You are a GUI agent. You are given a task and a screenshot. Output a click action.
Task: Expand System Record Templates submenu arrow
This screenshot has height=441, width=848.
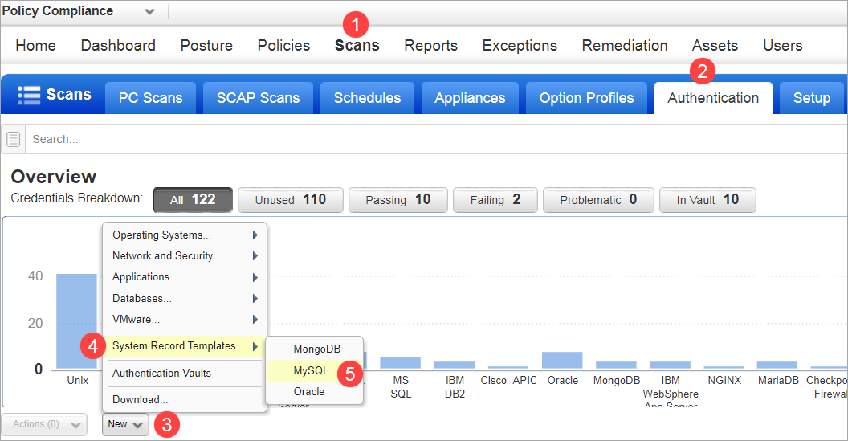pos(255,345)
